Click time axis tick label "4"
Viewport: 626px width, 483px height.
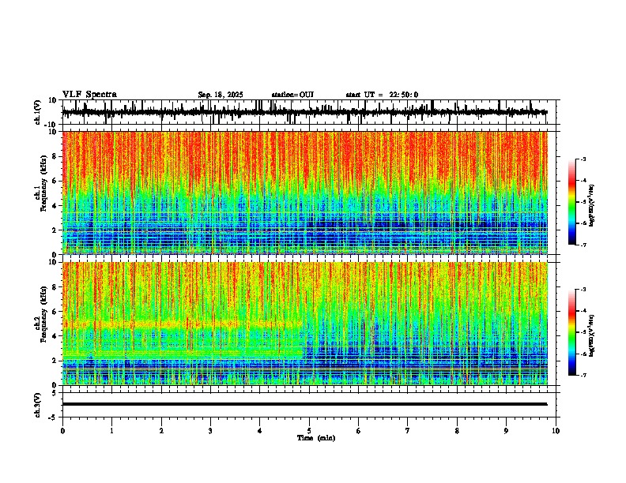260,431
